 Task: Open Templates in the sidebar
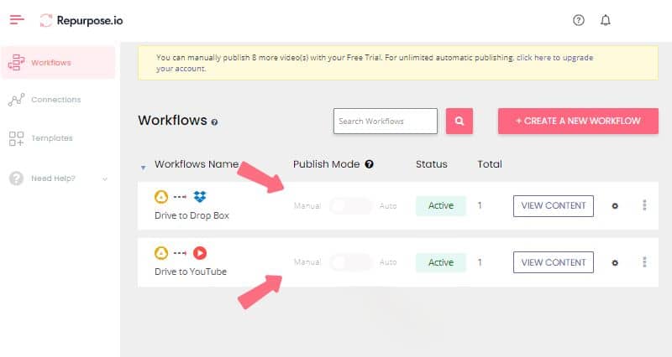click(52, 138)
